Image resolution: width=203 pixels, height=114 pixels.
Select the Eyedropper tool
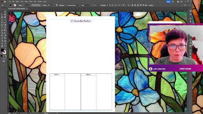pos(2,38)
